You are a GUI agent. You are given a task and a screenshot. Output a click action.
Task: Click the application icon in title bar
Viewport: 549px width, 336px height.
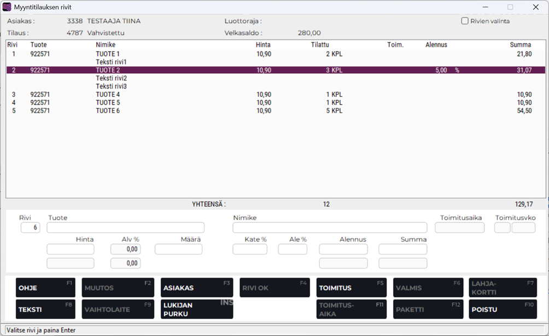7,7
